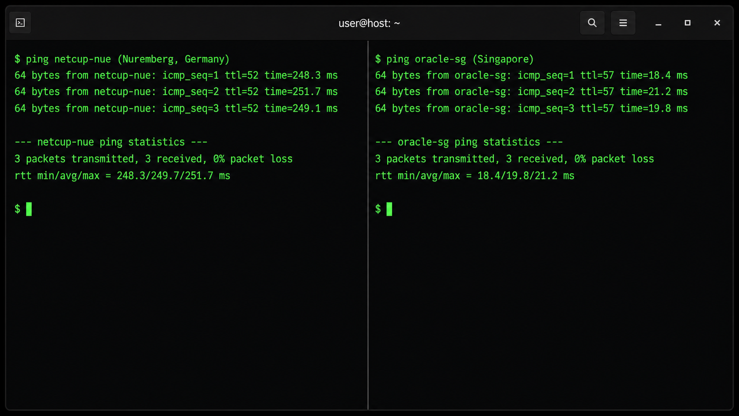739x416 pixels.
Task: Select the netcup-nue icmp_seq=2 reply line
Action: (176, 92)
